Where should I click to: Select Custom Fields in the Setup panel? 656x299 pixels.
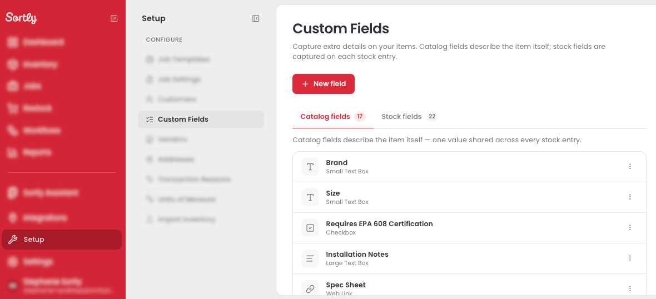201,119
